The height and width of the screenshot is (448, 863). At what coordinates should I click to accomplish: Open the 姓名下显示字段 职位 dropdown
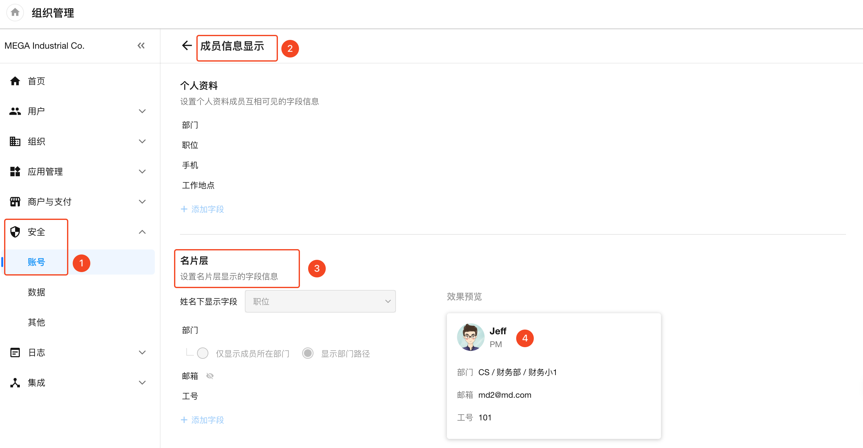(x=320, y=302)
